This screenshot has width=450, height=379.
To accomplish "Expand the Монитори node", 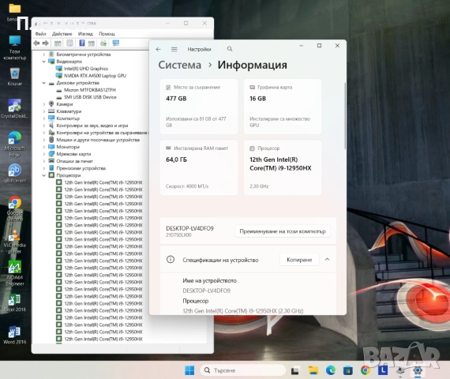I will click(x=44, y=147).
